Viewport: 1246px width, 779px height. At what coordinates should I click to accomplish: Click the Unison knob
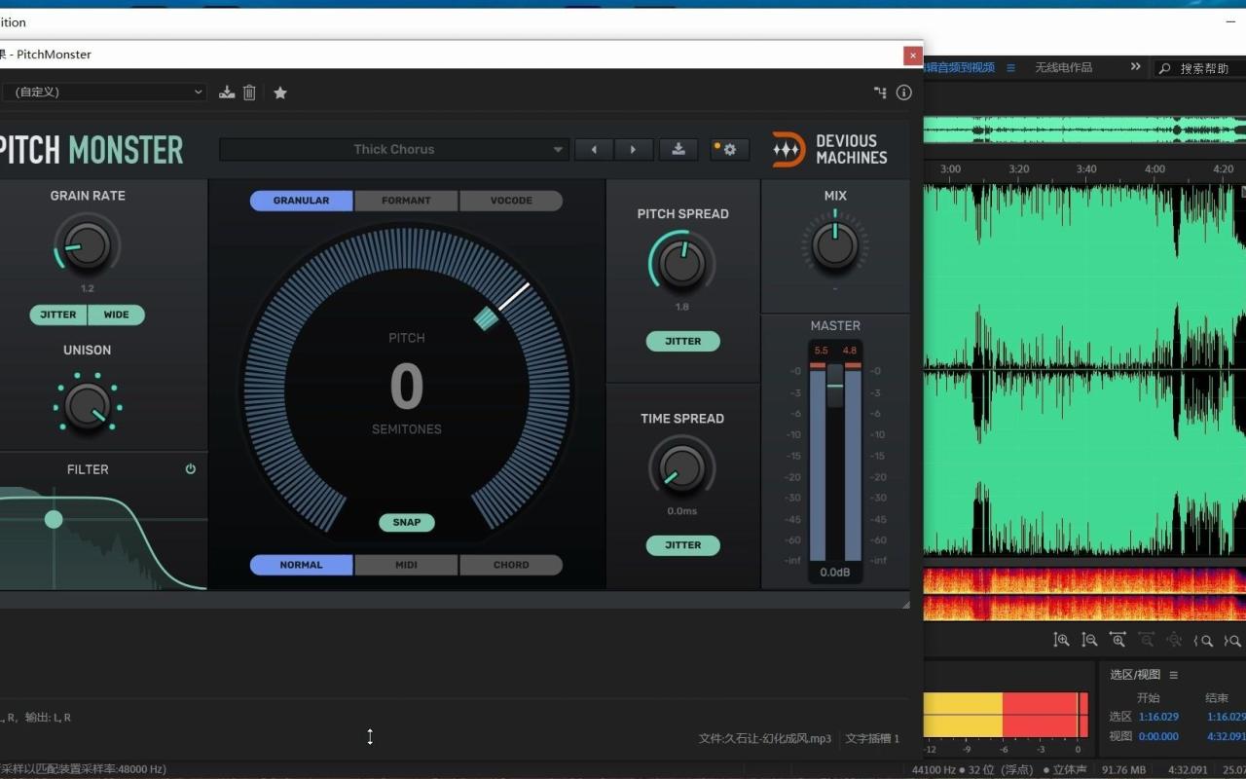(87, 406)
